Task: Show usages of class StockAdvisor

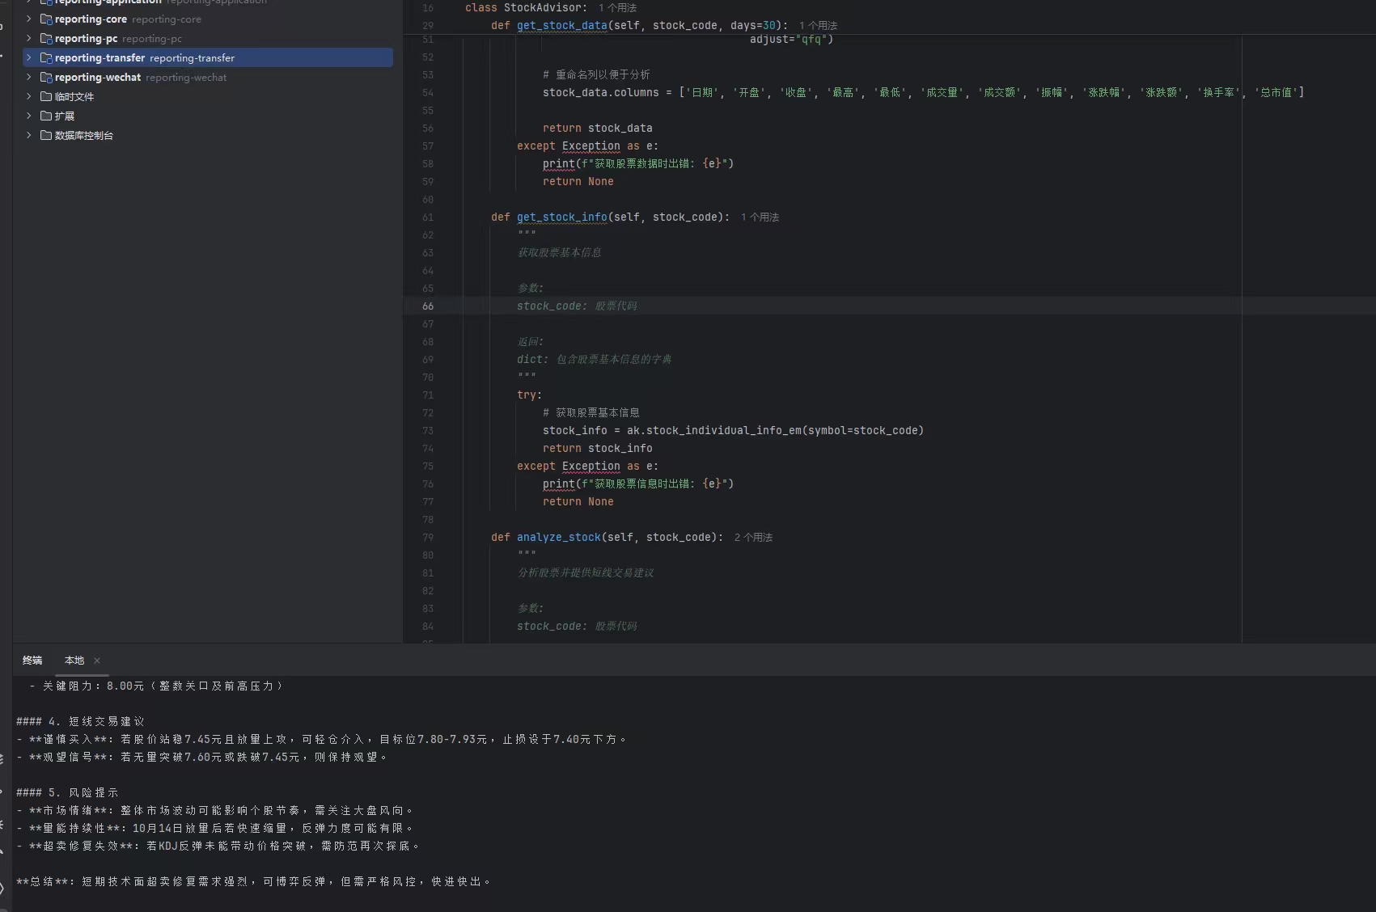Action: point(618,8)
